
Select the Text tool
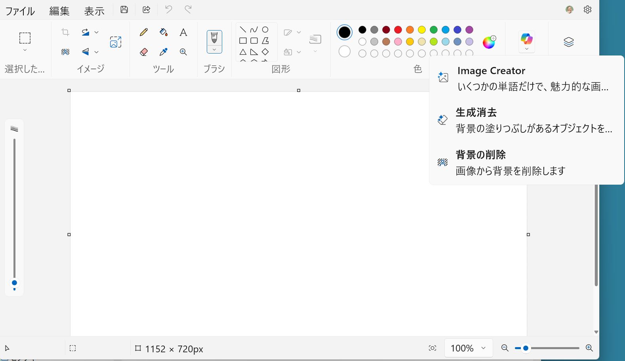pyautogui.click(x=183, y=32)
